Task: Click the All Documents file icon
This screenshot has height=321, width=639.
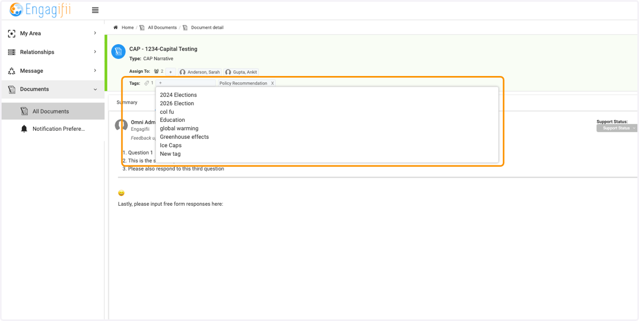Action: 24,111
